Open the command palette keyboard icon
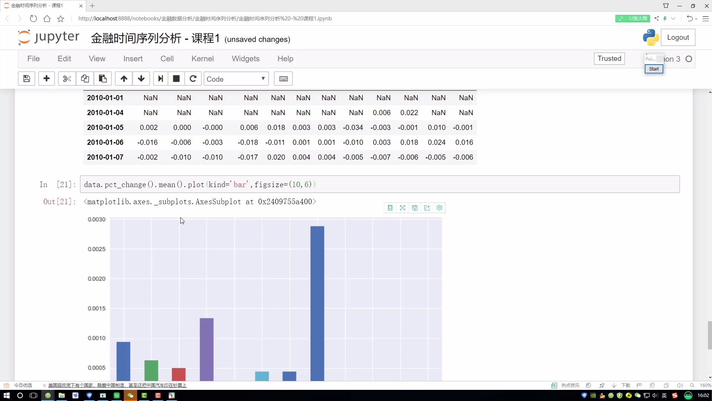The image size is (712, 401). (283, 79)
